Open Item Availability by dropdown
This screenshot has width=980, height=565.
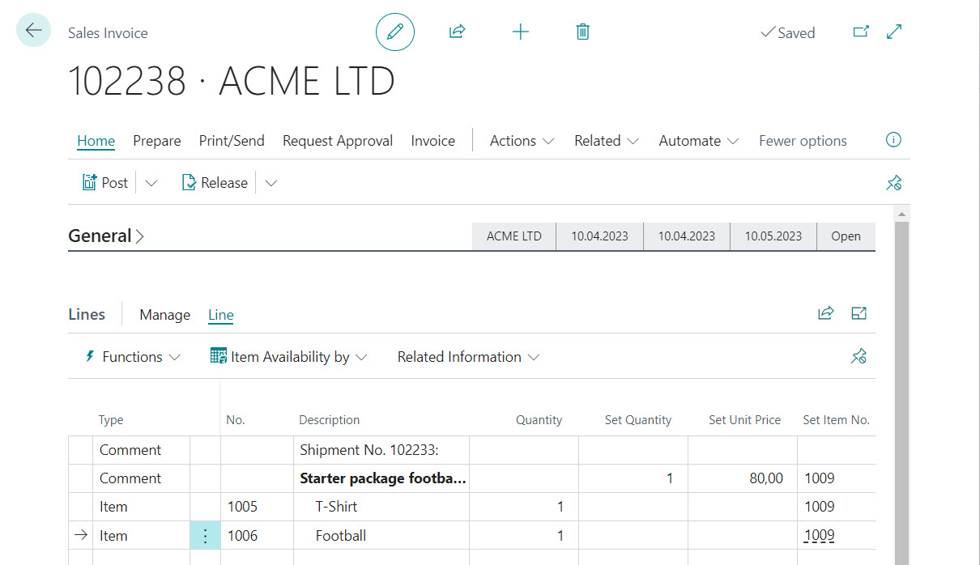click(288, 357)
